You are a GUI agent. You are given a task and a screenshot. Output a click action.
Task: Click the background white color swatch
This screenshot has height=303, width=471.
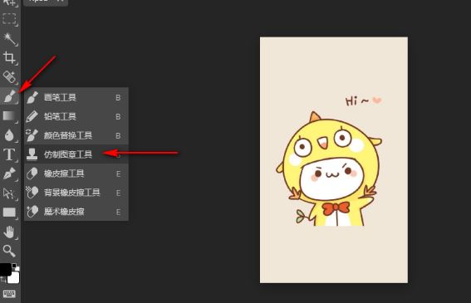point(14,278)
